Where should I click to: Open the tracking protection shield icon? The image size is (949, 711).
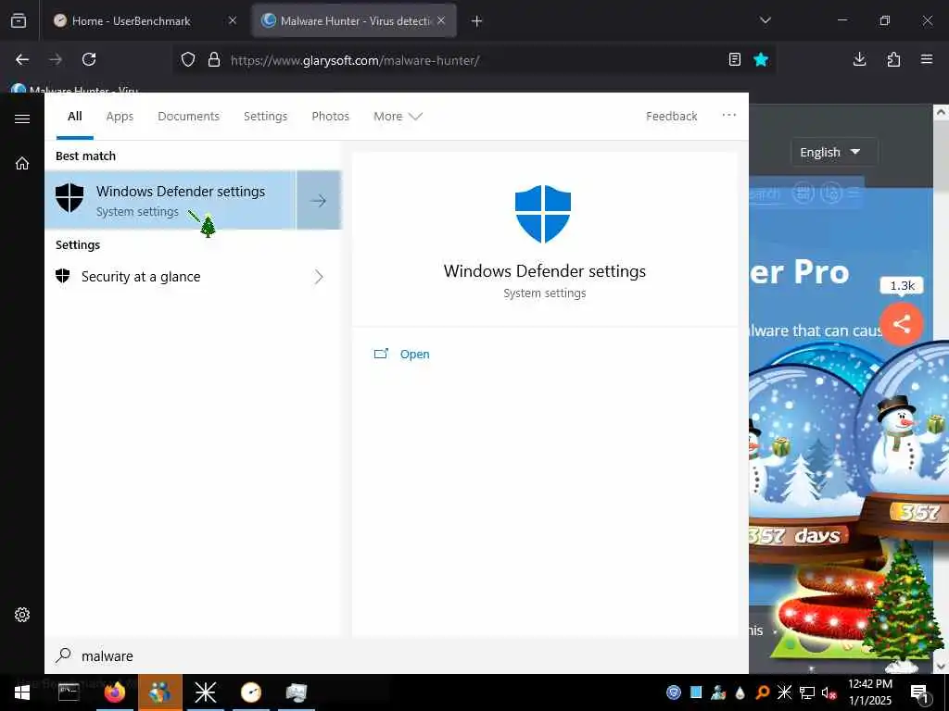188,60
